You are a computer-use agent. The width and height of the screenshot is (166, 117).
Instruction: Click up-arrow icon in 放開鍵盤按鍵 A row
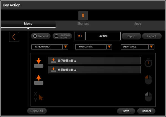53,70
